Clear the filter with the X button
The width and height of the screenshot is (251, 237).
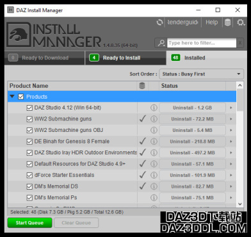[240, 43]
